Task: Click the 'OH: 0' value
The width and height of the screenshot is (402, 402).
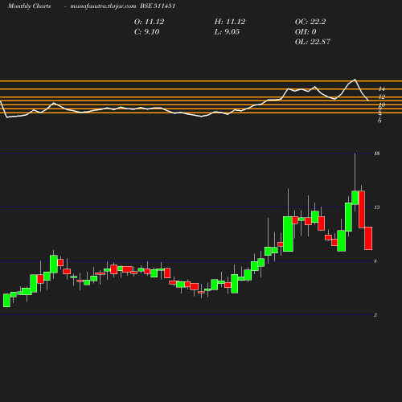Action: pyautogui.click(x=306, y=32)
